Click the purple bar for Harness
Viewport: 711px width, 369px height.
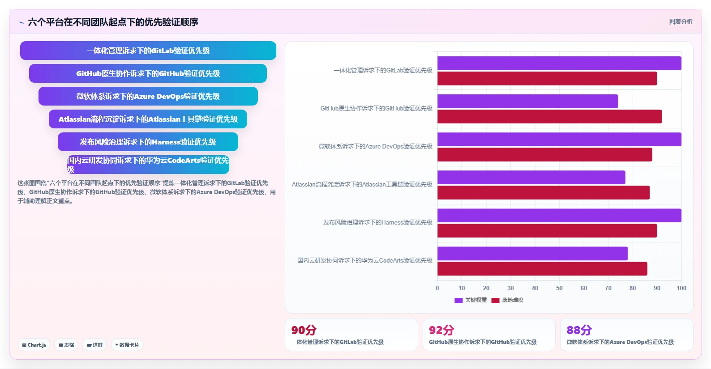(559, 215)
